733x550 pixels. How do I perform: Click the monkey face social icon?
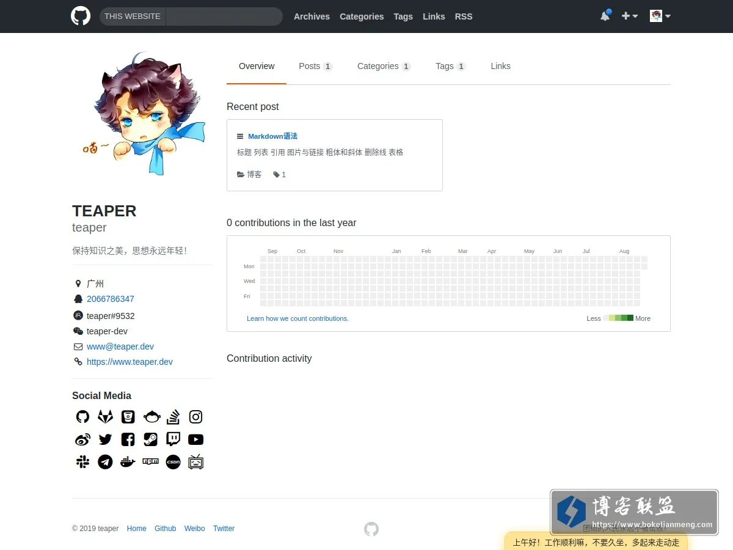point(151,417)
